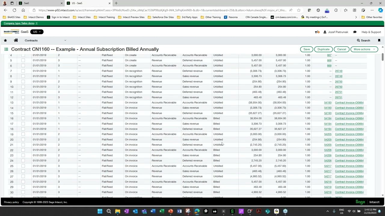
Task: Check the checkbox in row 4
Action: [x=23, y=55]
